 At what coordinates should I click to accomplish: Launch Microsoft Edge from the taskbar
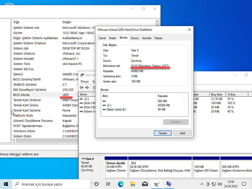[121, 184]
